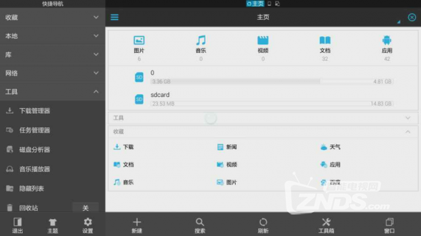Open the 应用 apps category
This screenshot has width=421, height=236.
tap(387, 48)
